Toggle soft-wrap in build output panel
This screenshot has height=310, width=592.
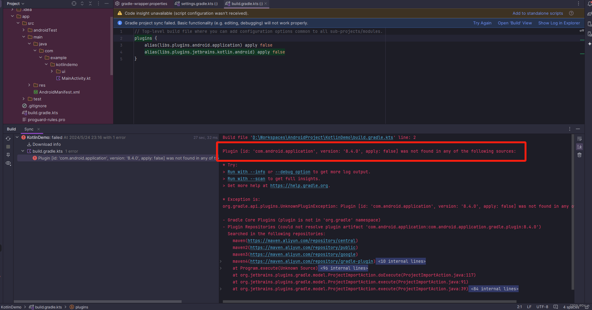point(580,139)
